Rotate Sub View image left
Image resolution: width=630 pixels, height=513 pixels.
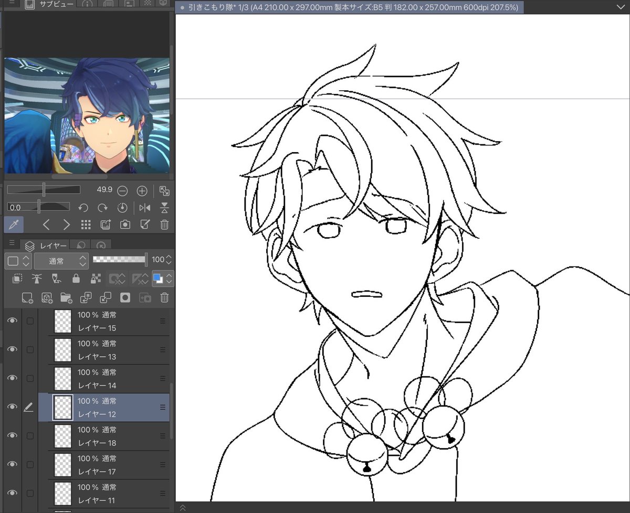pos(83,208)
